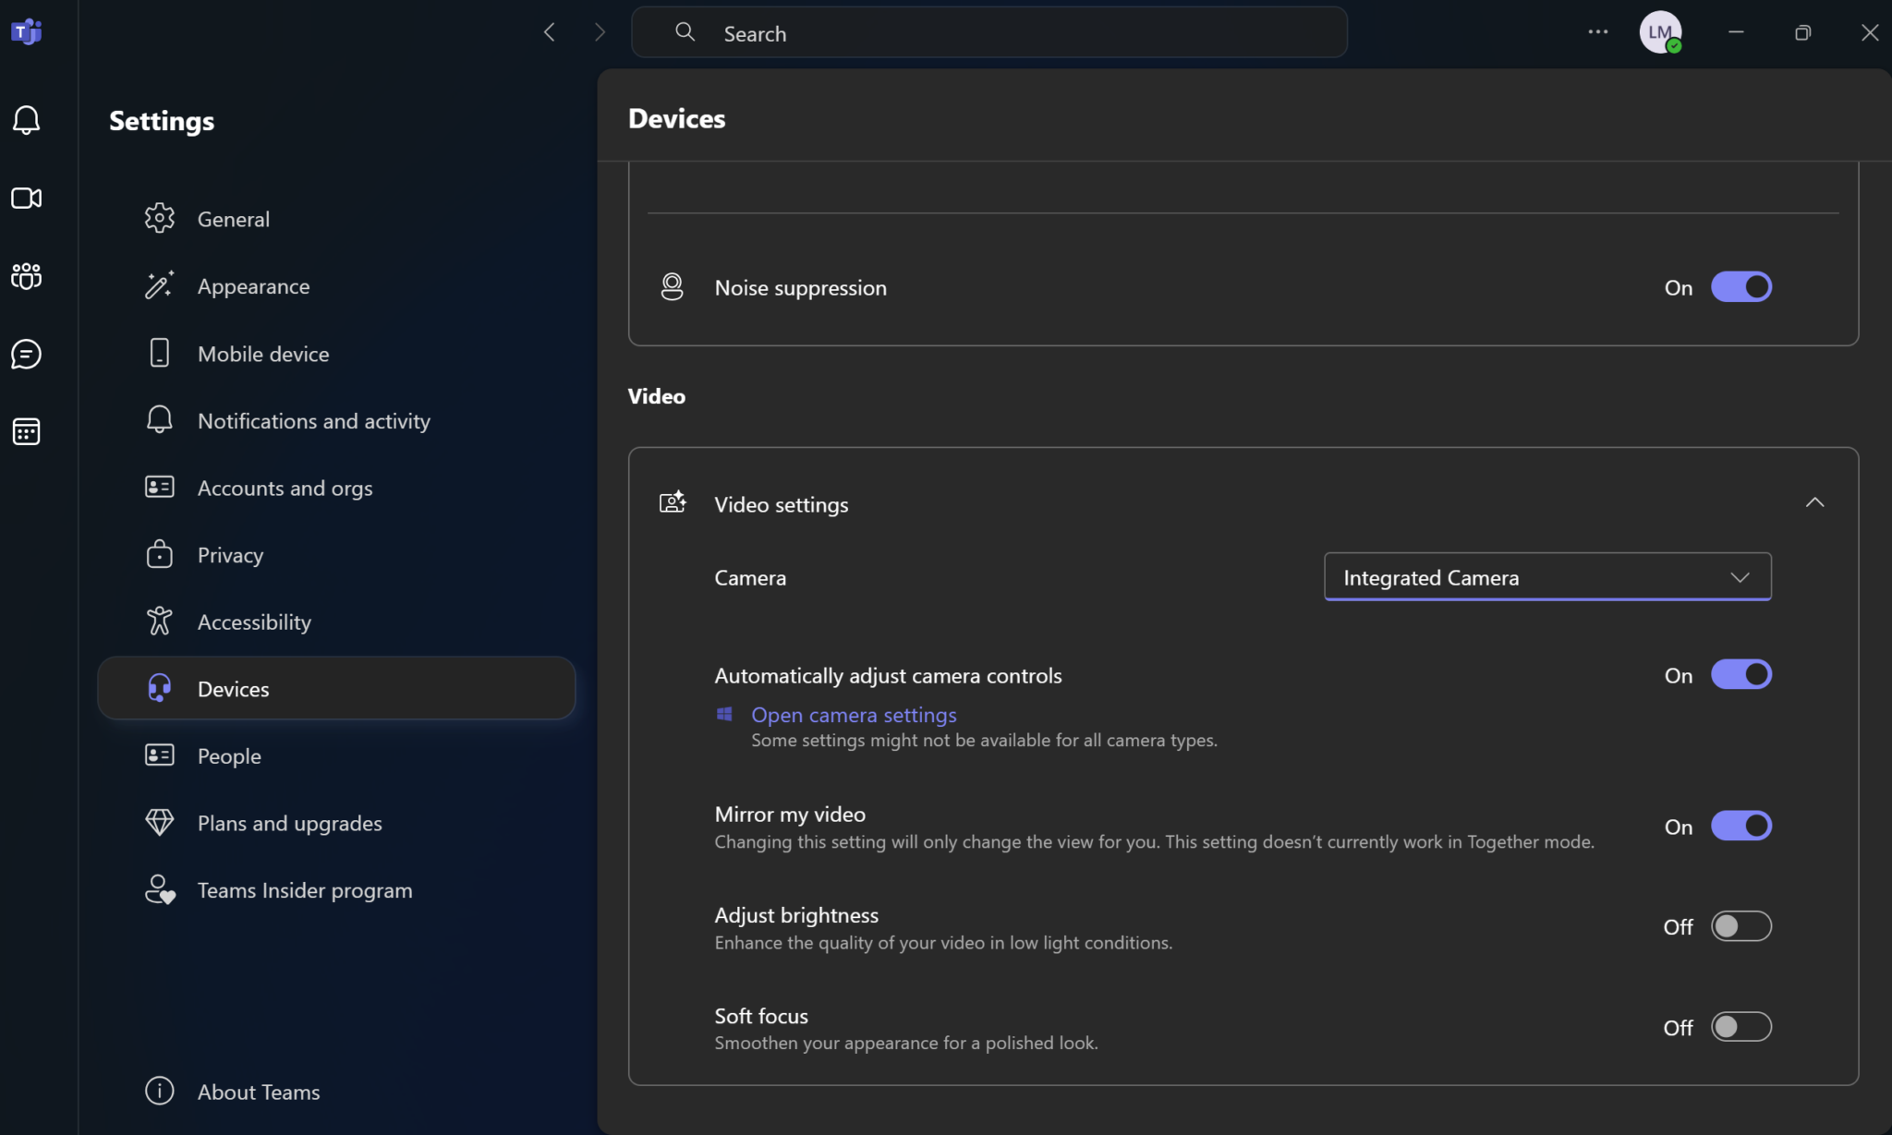This screenshot has height=1135, width=1892.
Task: Turn on Soft focus toggle
Action: click(1740, 1027)
